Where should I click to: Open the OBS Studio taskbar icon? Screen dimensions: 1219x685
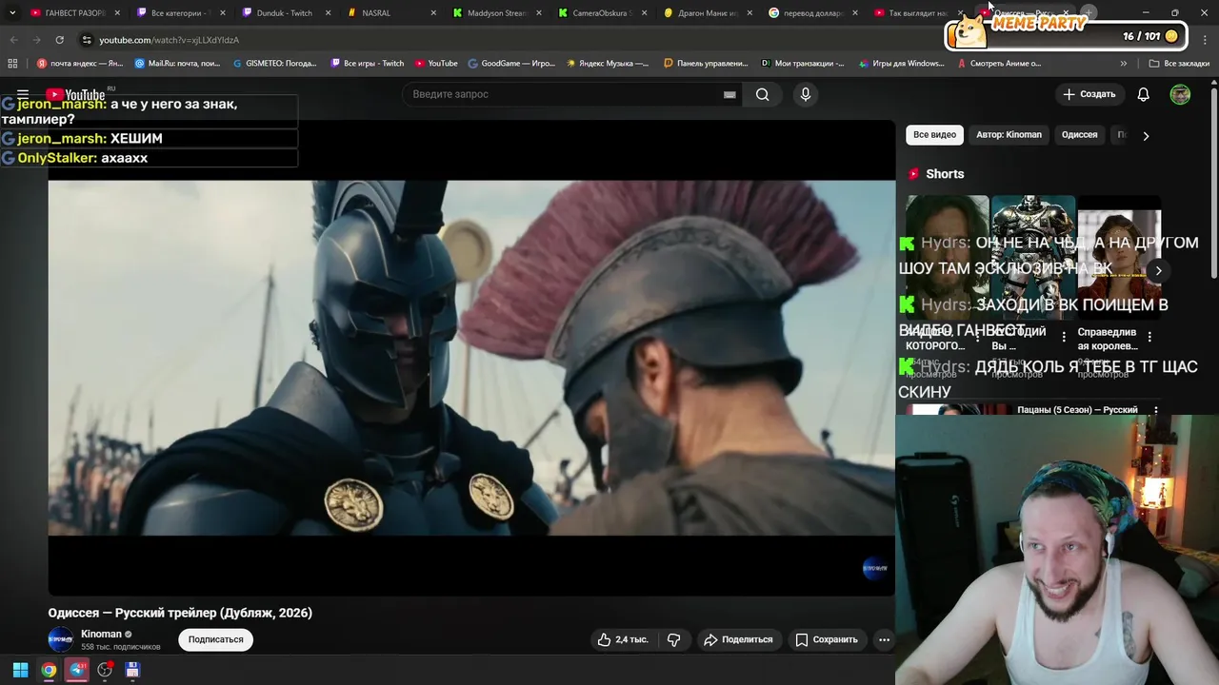[x=105, y=670]
